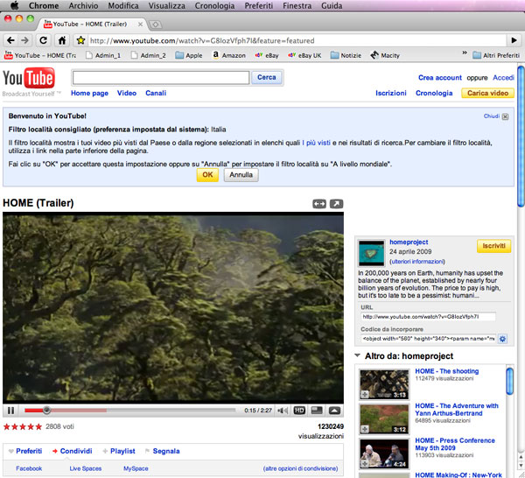Close welcome banner with X icon
525x478 pixels.
pos(505,116)
